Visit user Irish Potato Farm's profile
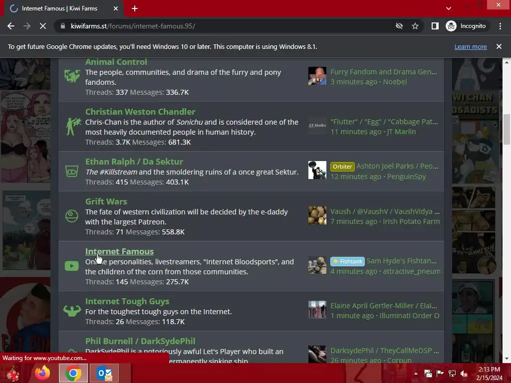The width and height of the screenshot is (511, 383). click(411, 221)
